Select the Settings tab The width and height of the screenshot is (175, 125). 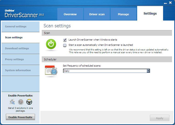click(150, 13)
